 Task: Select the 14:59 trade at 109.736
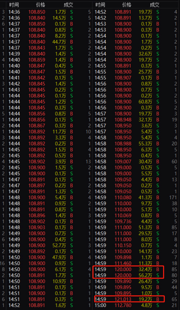[x=136, y=221]
